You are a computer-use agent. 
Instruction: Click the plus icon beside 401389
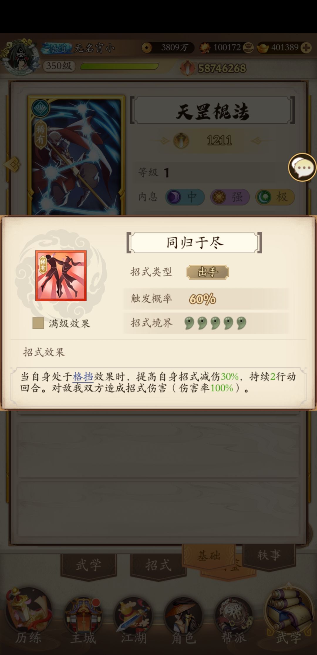pos(306,48)
